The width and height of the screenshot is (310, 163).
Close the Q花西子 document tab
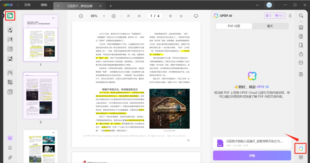(100, 6)
